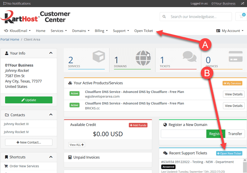
Task: Click the shuffle icon beside 01Your Business
Action: click(x=242, y=3)
